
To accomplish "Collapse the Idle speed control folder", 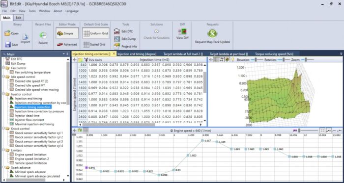I will click(x=3, y=77).
